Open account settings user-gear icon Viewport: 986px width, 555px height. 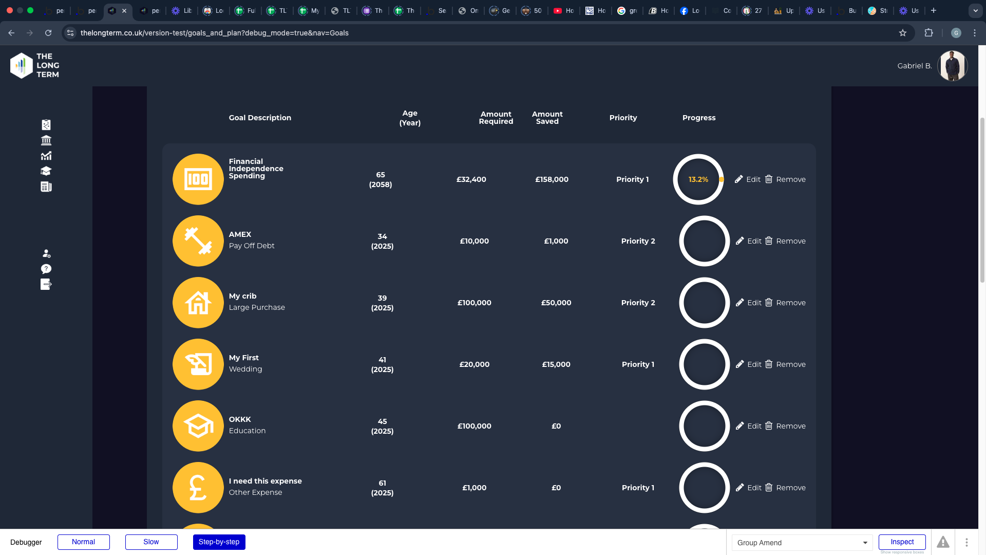[x=46, y=253]
